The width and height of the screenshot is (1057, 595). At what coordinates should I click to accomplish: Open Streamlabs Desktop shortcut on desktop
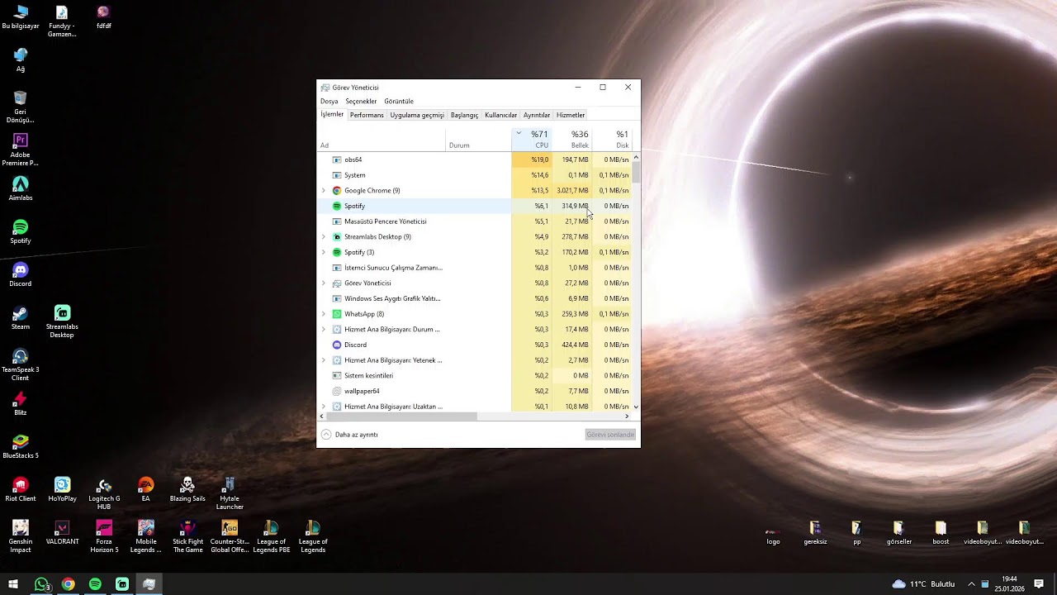62,321
